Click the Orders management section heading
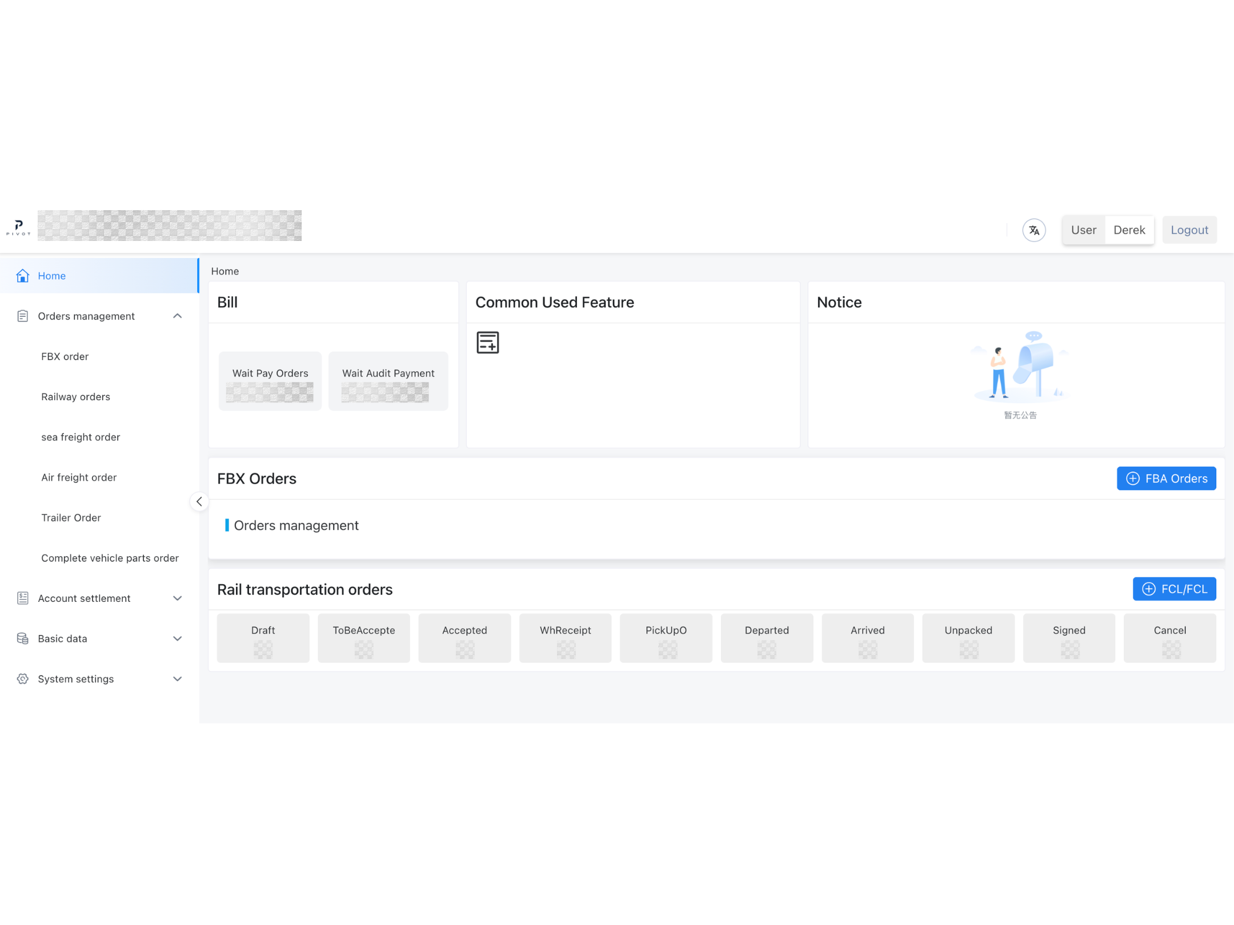This screenshot has width=1234, height=925. coord(296,525)
